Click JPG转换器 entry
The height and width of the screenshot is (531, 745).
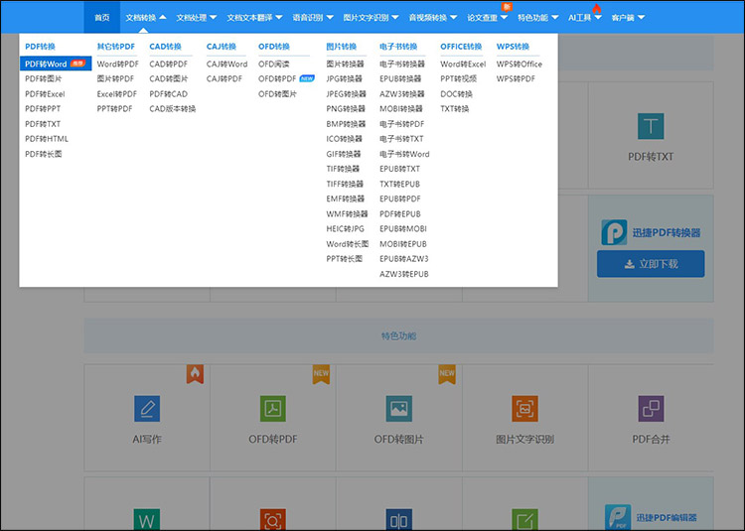pyautogui.click(x=344, y=78)
